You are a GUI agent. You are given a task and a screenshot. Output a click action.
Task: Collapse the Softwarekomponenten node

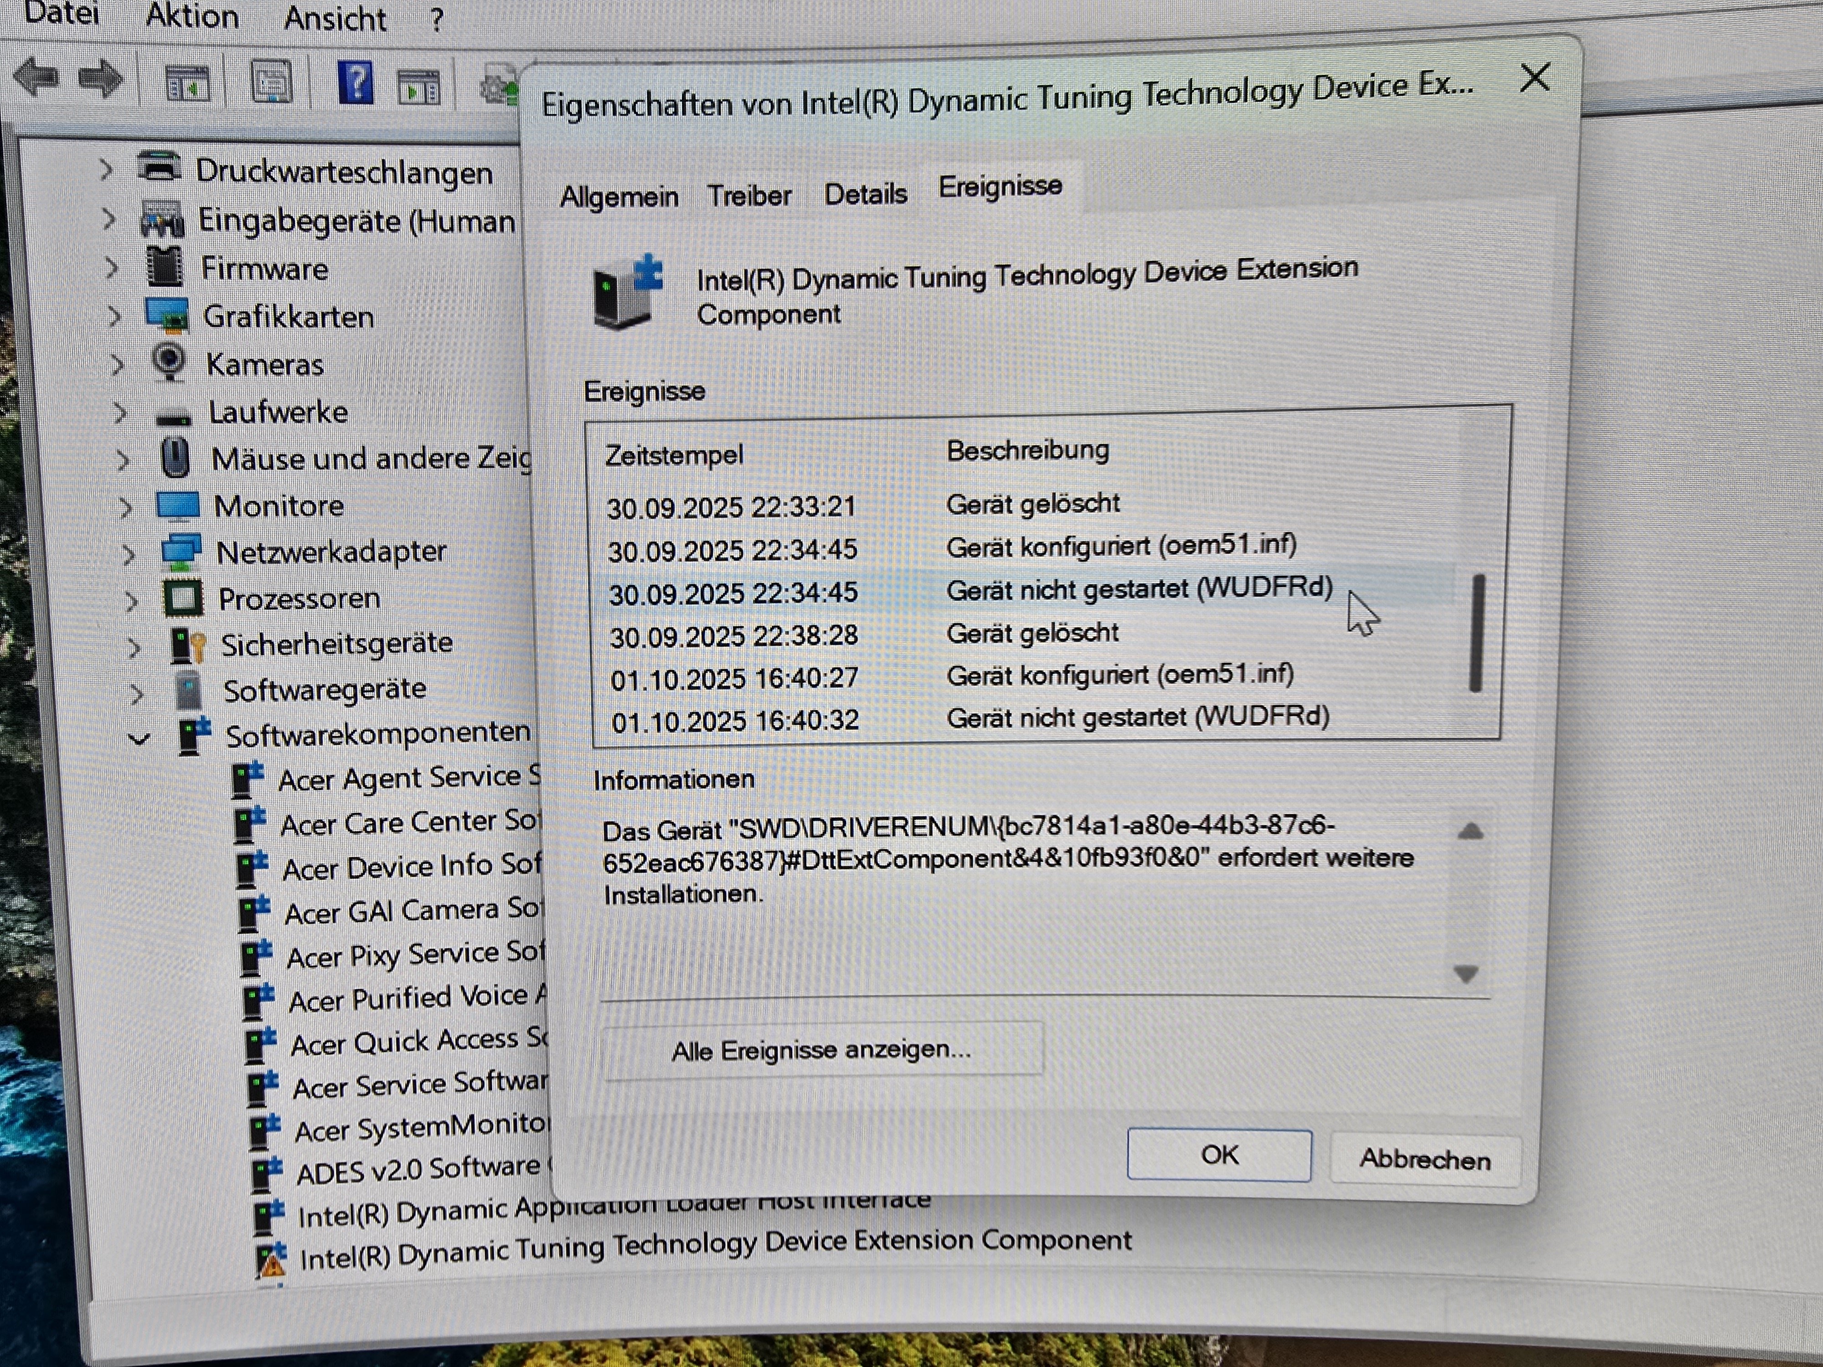pos(140,738)
